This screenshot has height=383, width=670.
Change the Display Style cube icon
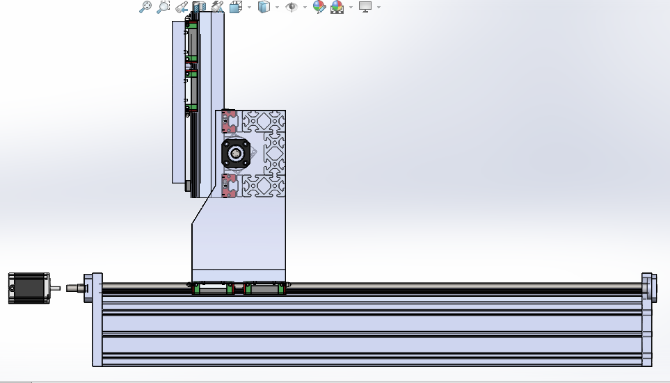pos(264,7)
